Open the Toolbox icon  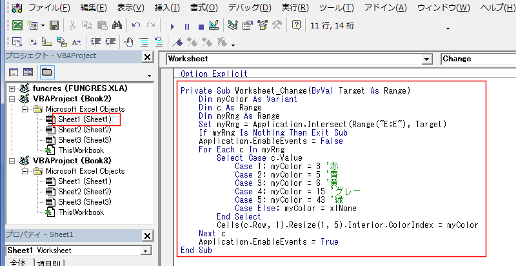pos(277,25)
